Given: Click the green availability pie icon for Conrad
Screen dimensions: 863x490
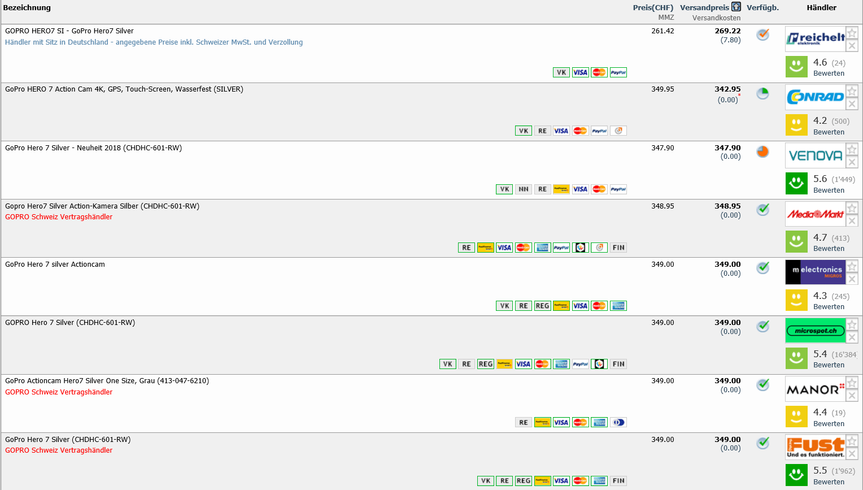Looking at the screenshot, I should click(x=763, y=93).
